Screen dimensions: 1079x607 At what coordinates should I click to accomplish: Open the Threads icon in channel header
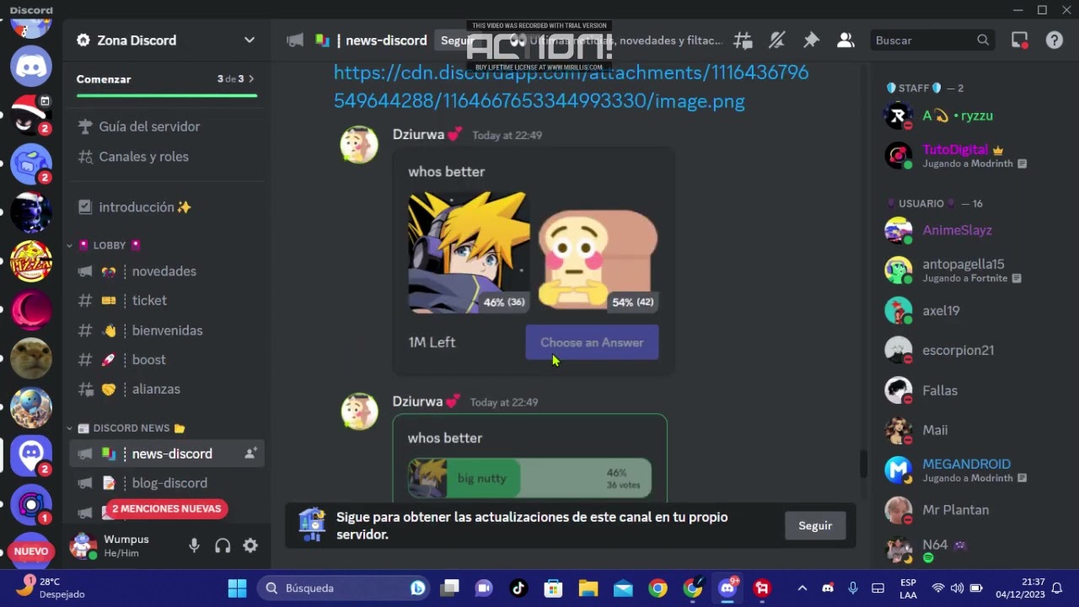(x=743, y=40)
